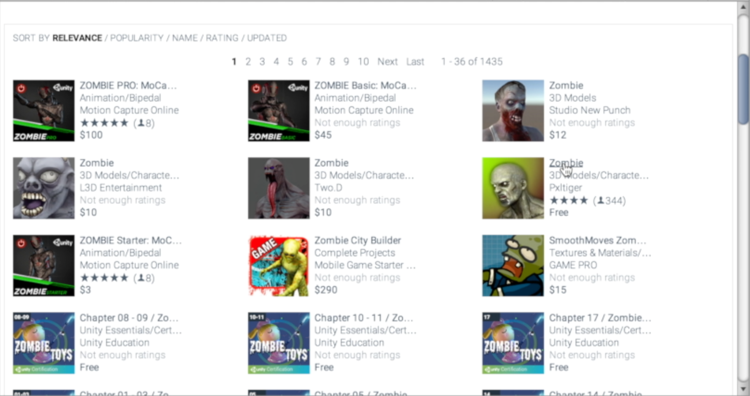Image resolution: width=750 pixels, height=396 pixels.
Task: Click the Next page link
Action: click(x=387, y=61)
